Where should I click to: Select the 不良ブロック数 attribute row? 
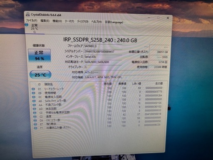pos(97,104)
